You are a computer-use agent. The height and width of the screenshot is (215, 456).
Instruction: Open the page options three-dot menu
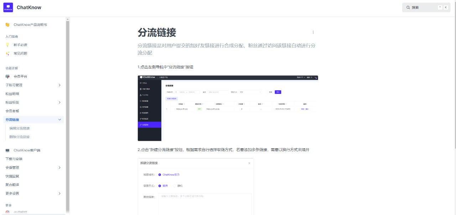click(x=313, y=32)
